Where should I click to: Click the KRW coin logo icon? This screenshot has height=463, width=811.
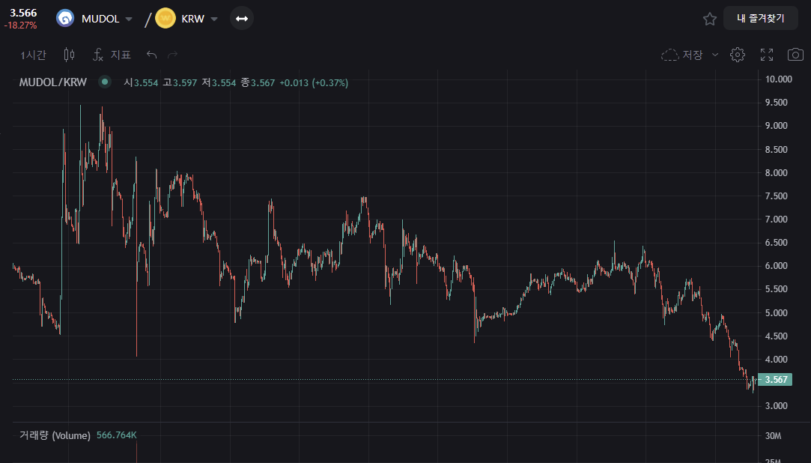[165, 19]
